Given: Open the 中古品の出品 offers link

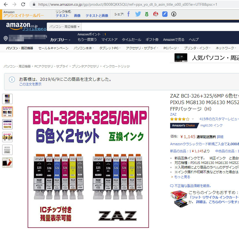Looking at the screenshot, I should 227,151.
